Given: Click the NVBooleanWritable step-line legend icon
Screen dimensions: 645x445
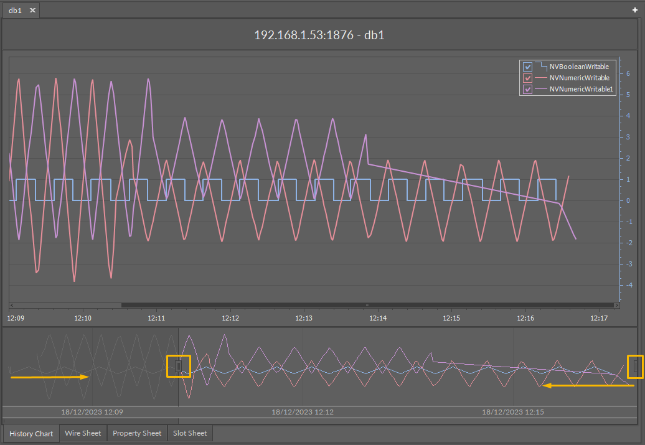Looking at the screenshot, I should coord(541,67).
